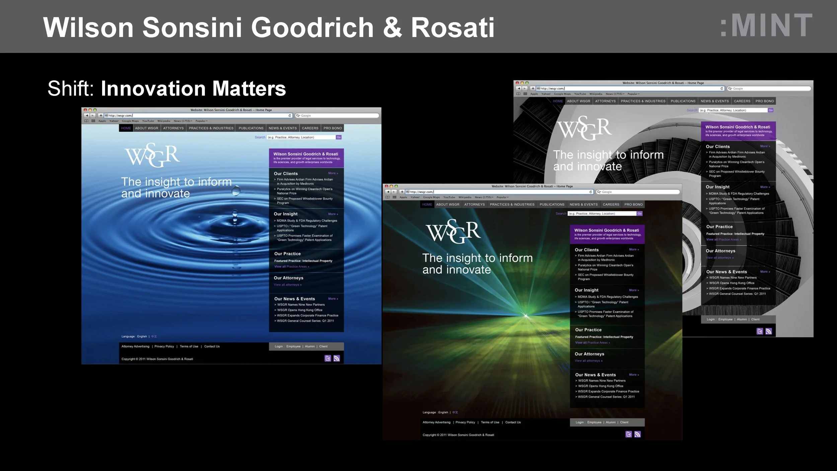The width and height of the screenshot is (837, 471).
Task: Click Twitter icon on spiral staircase page
Action: pos(760,331)
